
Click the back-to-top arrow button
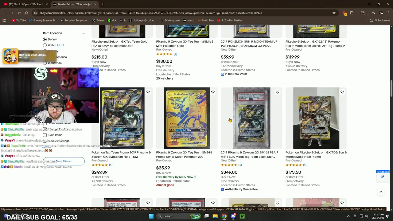click(x=381, y=192)
